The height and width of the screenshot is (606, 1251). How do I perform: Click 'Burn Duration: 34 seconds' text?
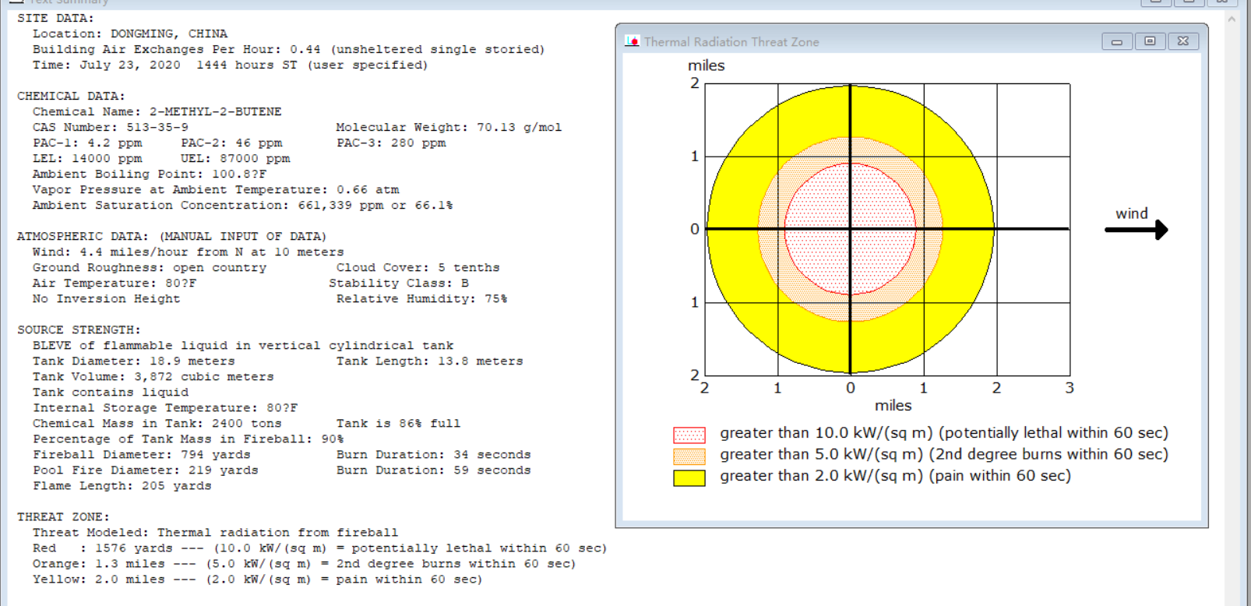pos(434,454)
